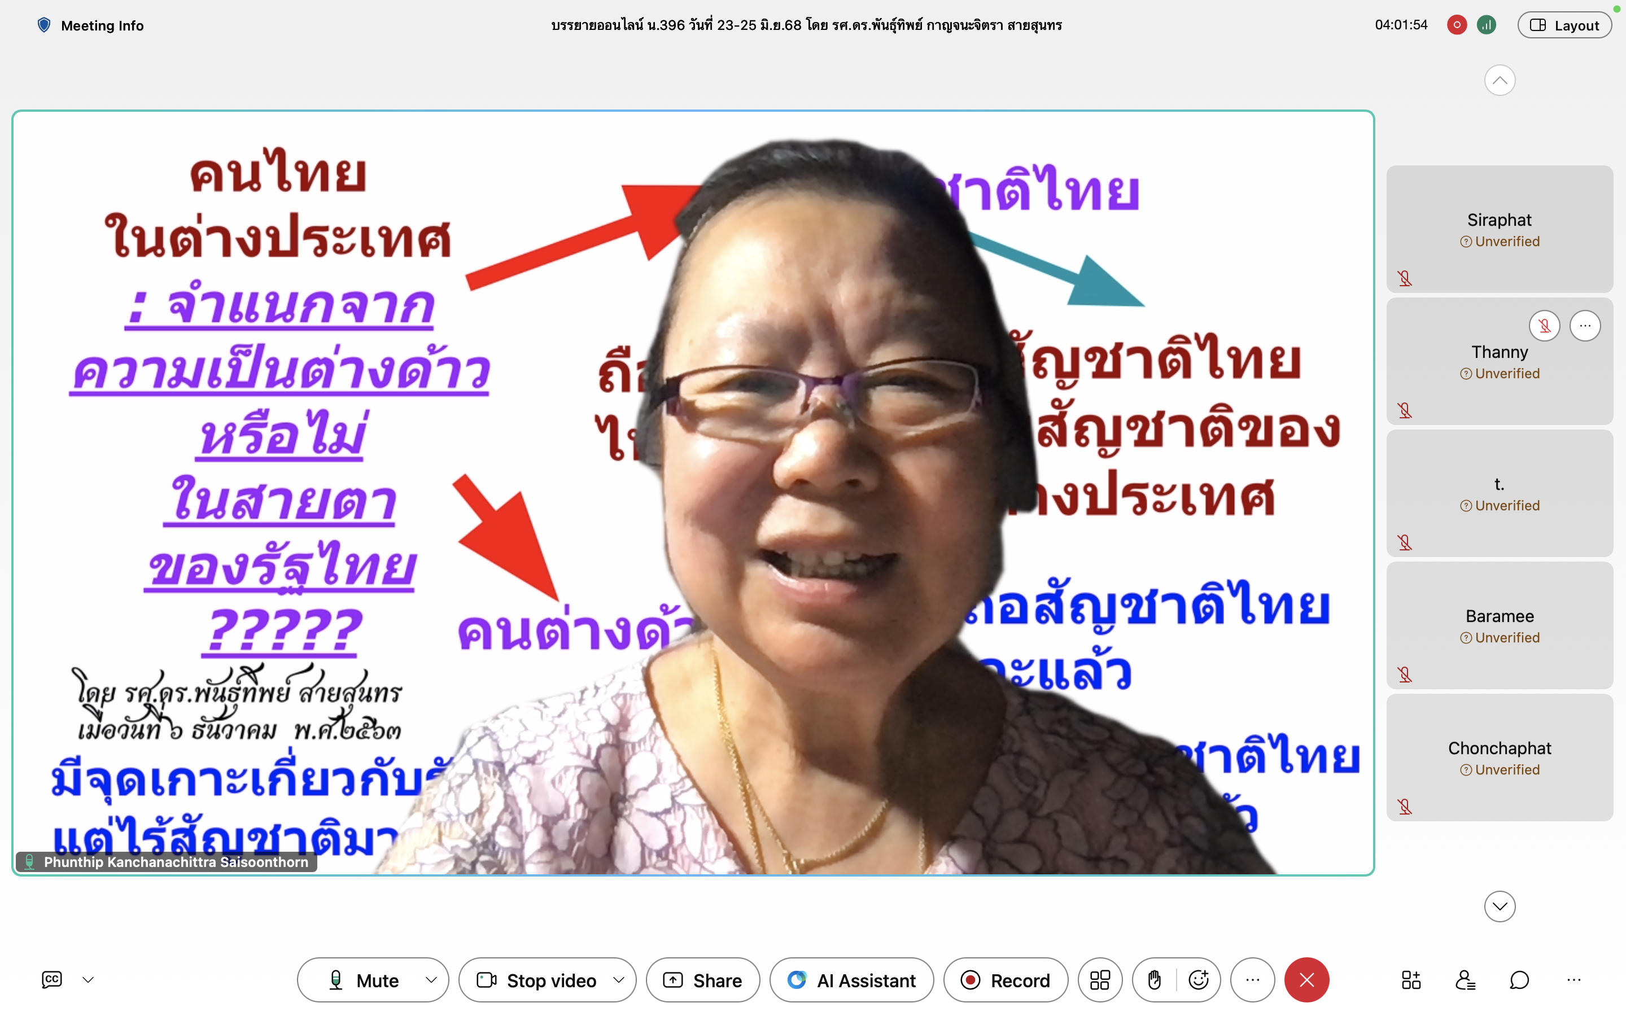Click the Meeting Info label

point(102,25)
